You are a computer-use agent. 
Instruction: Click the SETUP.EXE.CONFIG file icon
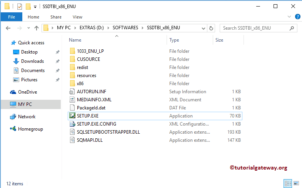tap(72, 124)
